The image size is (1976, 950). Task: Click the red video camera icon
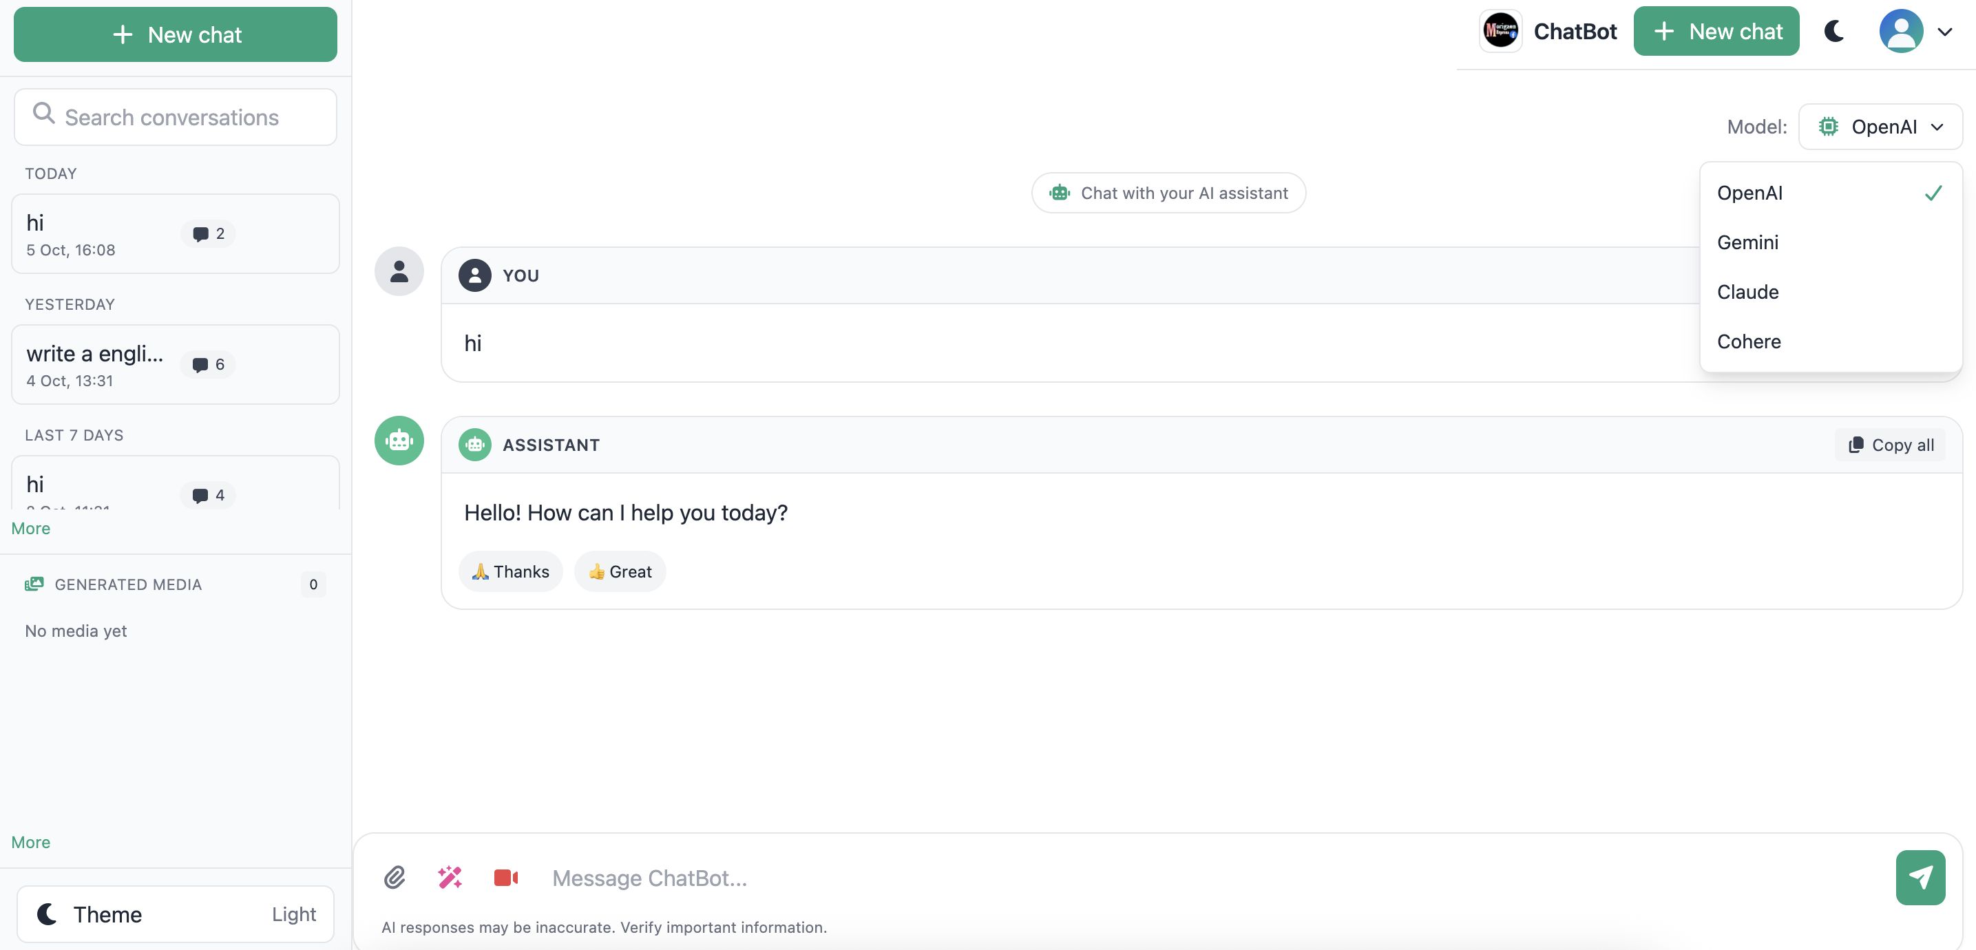(505, 877)
